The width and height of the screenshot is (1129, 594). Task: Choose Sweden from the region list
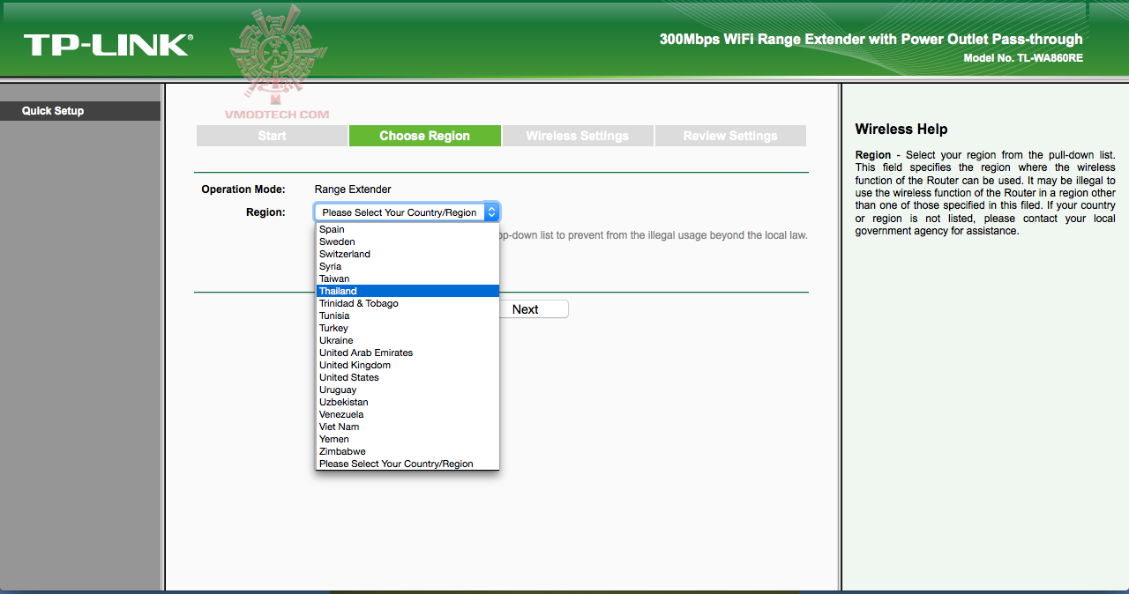click(x=407, y=241)
